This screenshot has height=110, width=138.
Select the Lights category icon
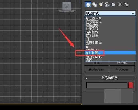101,4
